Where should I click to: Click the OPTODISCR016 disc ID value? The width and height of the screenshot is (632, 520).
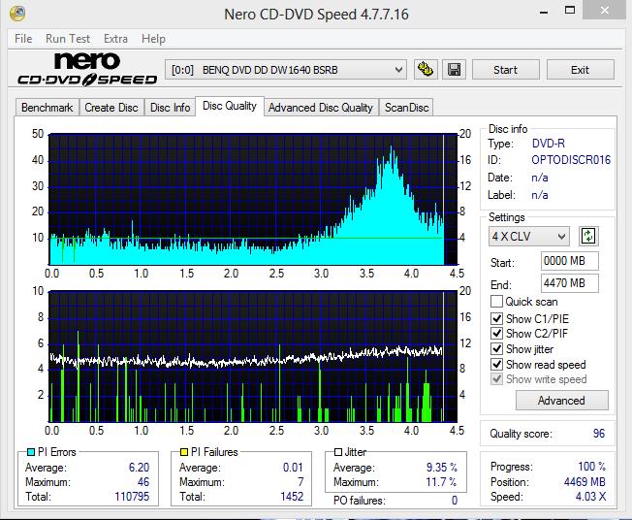[571, 160]
